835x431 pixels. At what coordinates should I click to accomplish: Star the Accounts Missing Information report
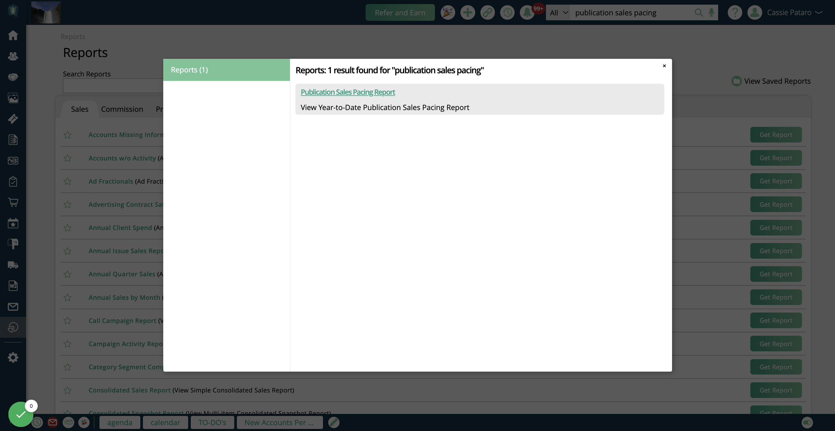(x=68, y=135)
